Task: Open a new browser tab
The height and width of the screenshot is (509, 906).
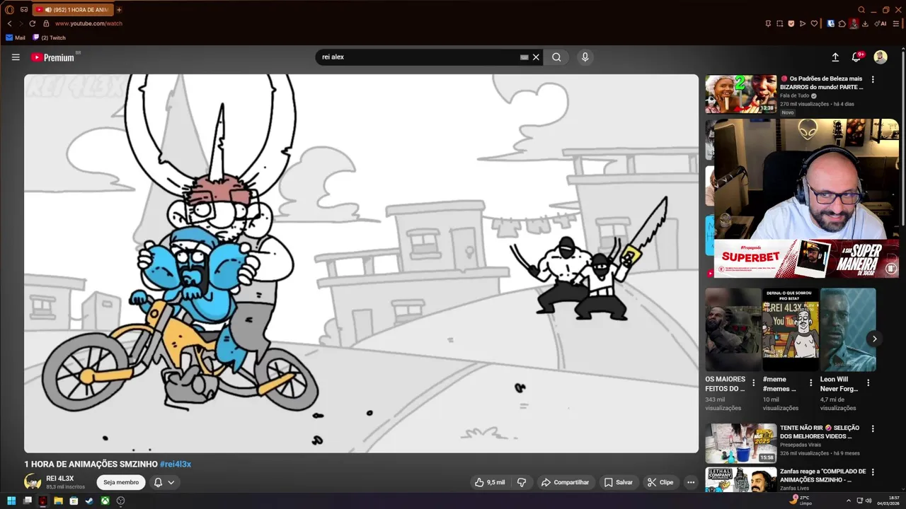Action: click(119, 10)
